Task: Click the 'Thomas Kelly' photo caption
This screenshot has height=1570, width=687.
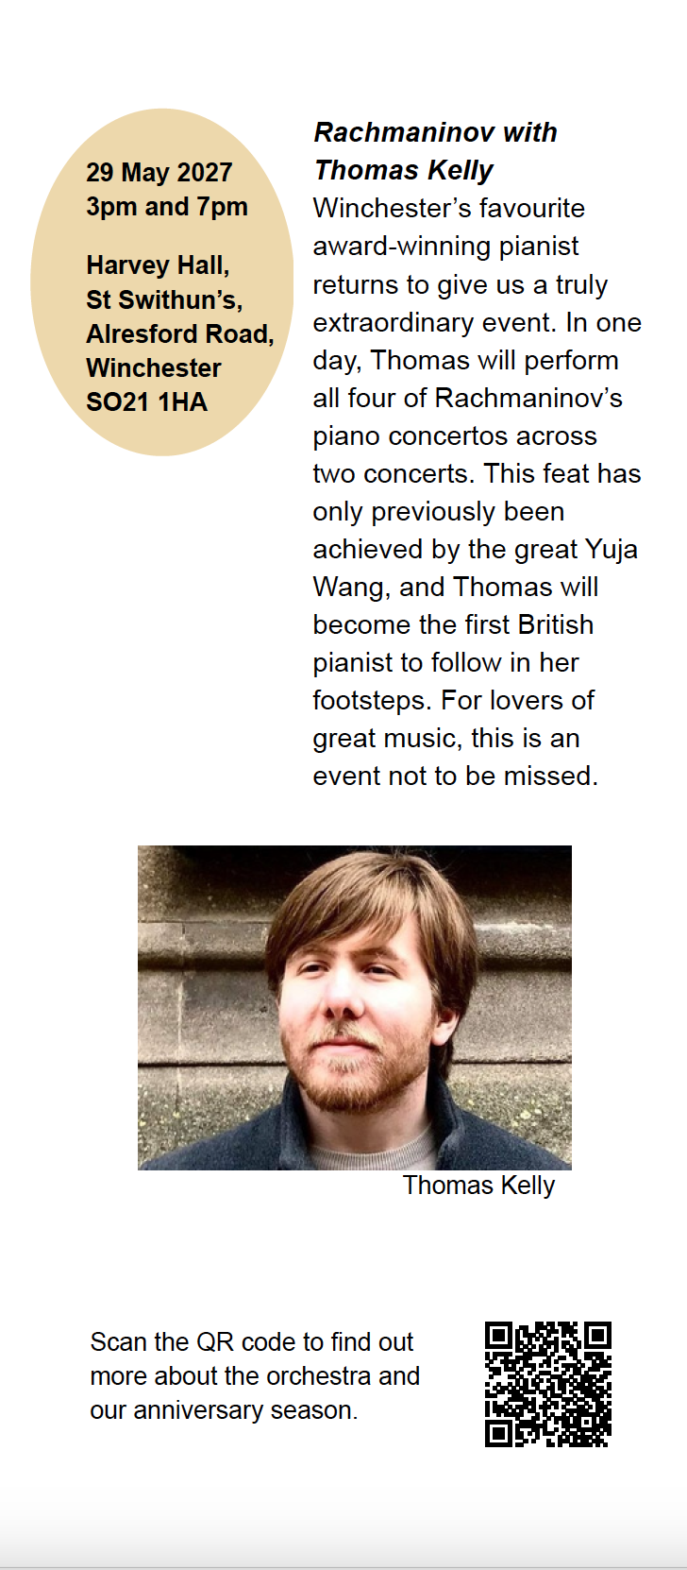Action: pyautogui.click(x=478, y=1186)
